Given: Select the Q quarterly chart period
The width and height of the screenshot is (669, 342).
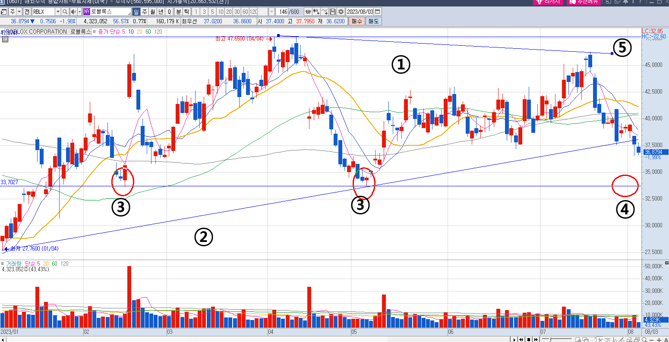Looking at the screenshot, I should pyautogui.click(x=169, y=12).
